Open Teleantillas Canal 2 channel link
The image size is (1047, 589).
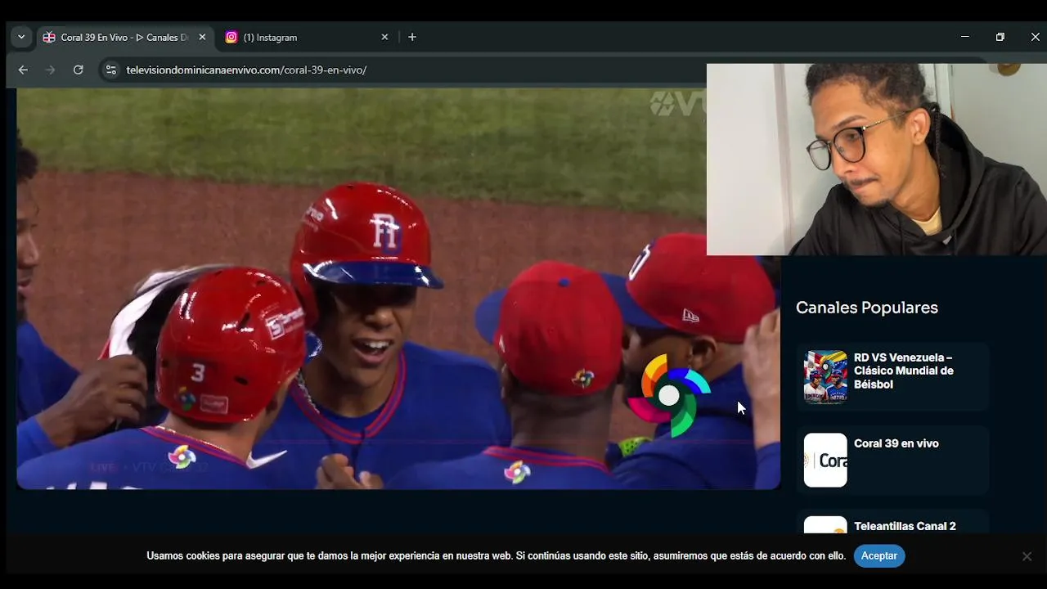905,526
